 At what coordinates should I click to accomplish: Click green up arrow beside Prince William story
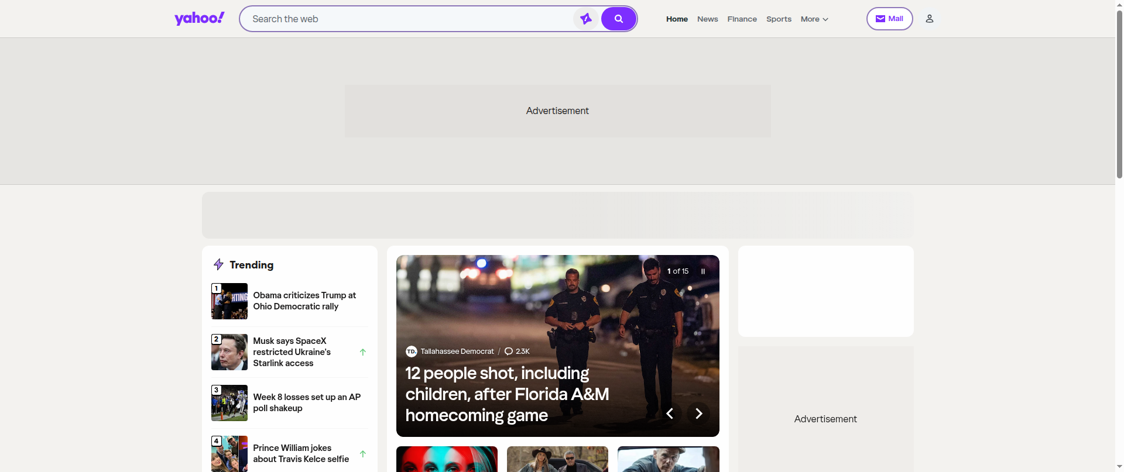click(x=363, y=454)
